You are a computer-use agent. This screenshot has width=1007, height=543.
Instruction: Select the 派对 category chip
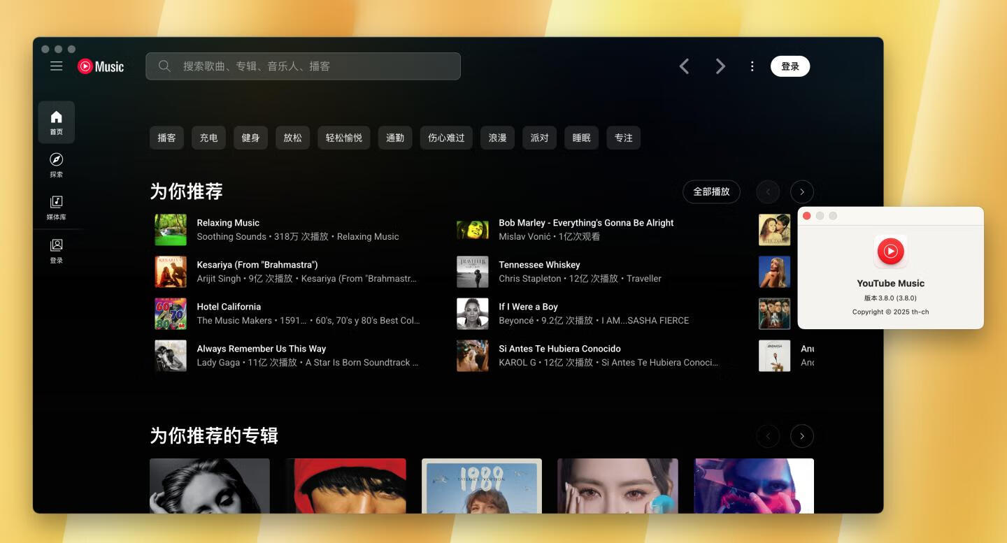coord(539,138)
